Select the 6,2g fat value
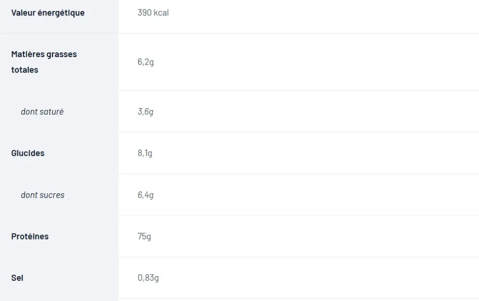The width and height of the screenshot is (479, 301). [x=146, y=62]
